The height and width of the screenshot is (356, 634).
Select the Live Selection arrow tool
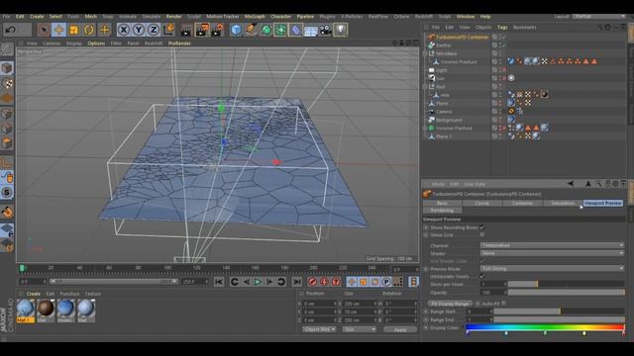coord(44,30)
